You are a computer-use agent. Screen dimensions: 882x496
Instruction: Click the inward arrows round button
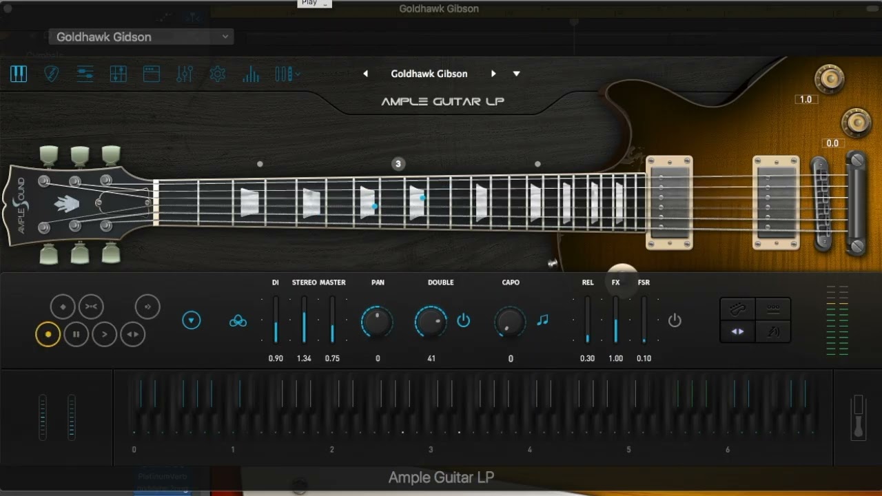coord(91,307)
